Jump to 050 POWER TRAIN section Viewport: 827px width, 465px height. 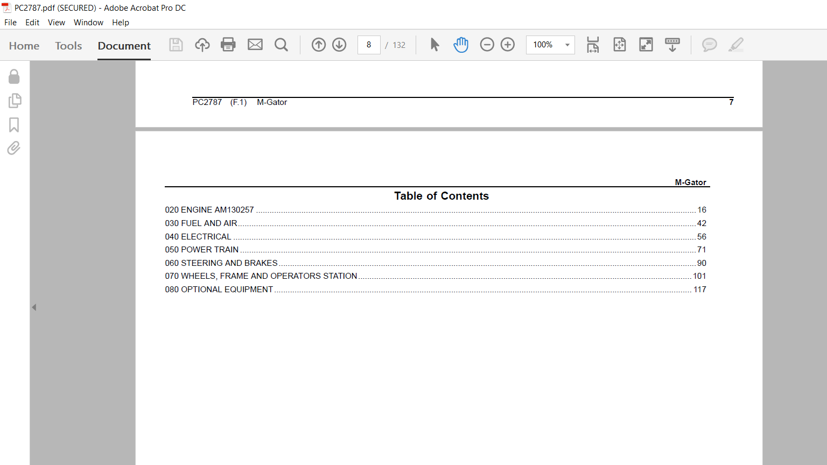pyautogui.click(x=436, y=250)
